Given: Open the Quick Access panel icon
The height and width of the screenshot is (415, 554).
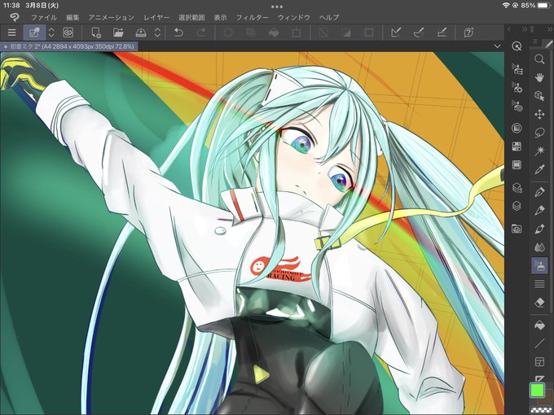Looking at the screenshot, I should click(x=517, y=46).
